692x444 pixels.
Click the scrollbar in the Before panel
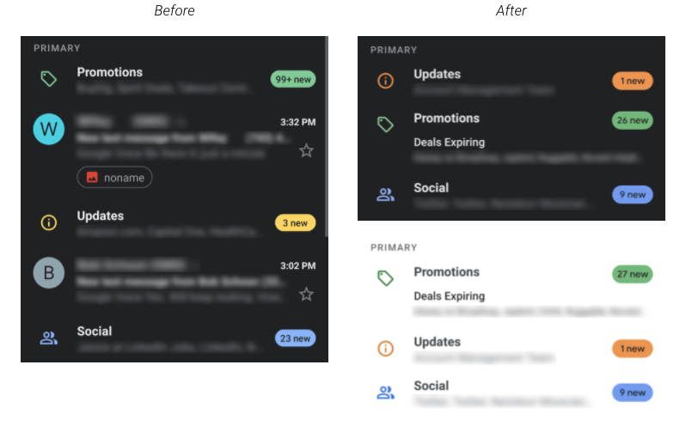[x=327, y=137]
